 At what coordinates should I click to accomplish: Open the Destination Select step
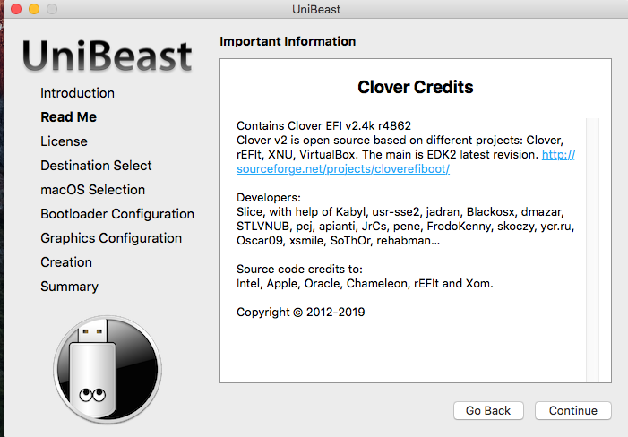[x=96, y=166]
